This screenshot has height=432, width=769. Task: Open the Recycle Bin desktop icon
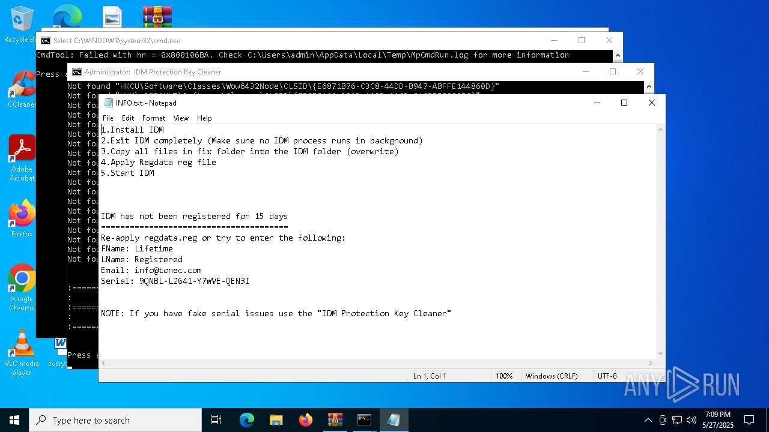pyautogui.click(x=22, y=25)
